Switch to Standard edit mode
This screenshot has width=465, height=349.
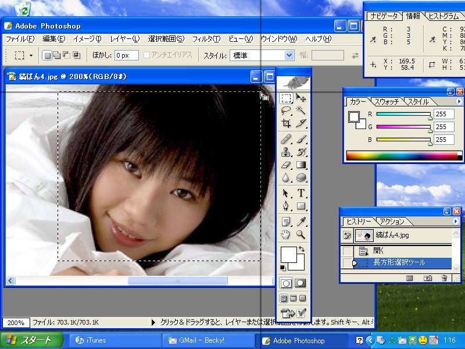(x=286, y=283)
